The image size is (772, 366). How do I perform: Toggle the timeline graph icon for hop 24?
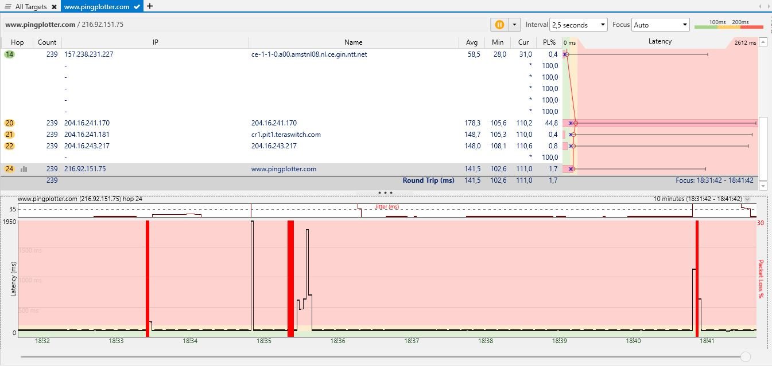24,169
